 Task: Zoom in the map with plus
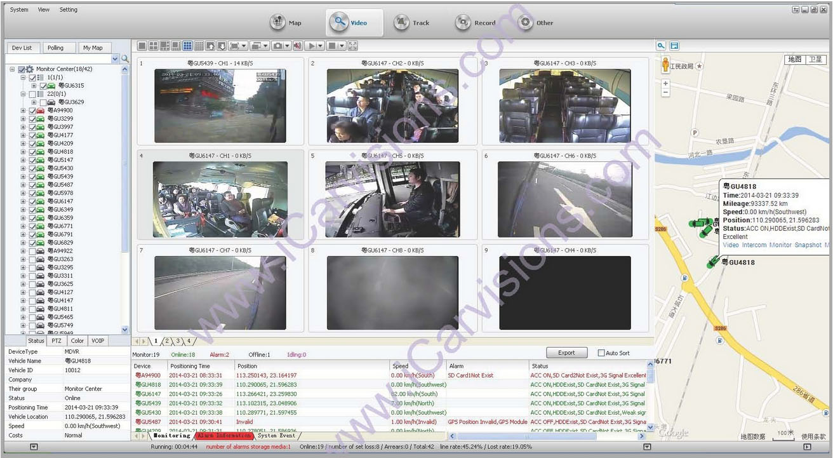[665, 84]
